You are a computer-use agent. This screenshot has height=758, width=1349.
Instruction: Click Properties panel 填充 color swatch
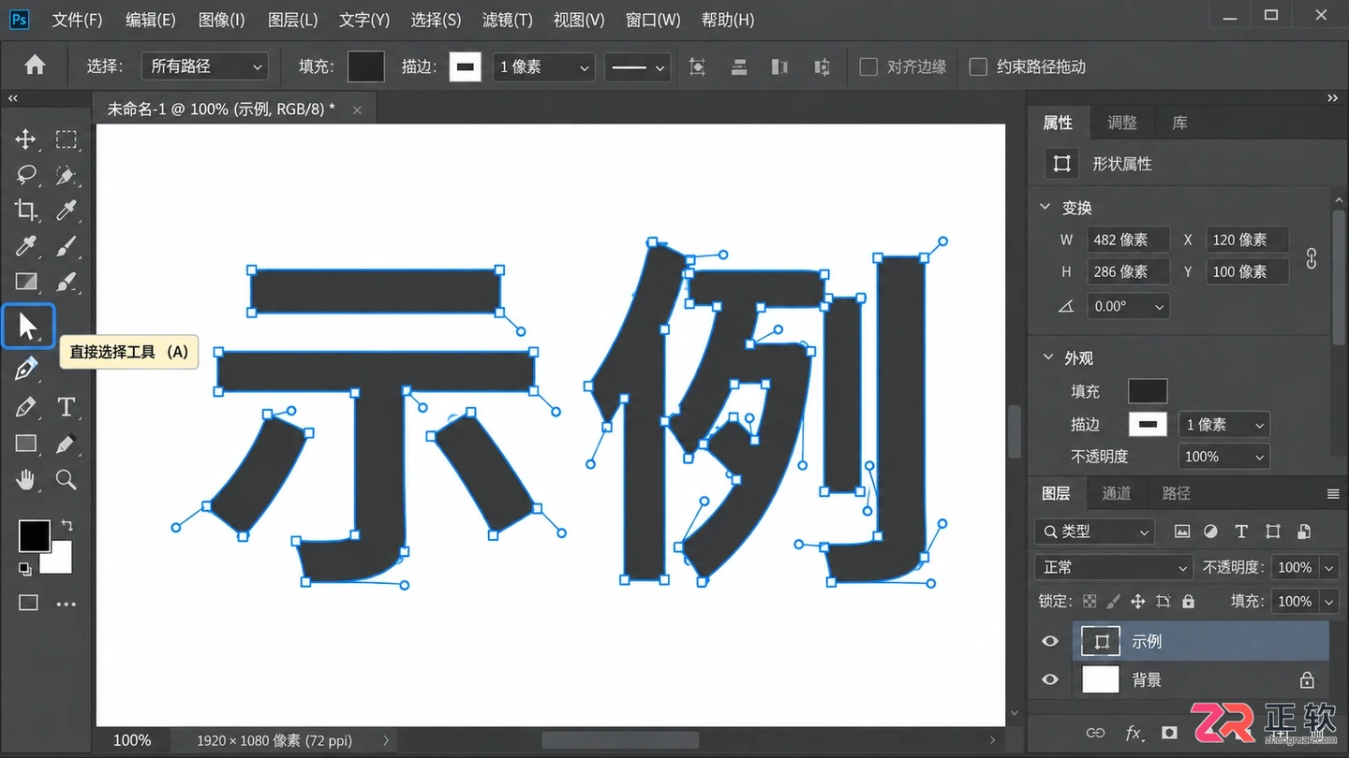(x=1148, y=390)
